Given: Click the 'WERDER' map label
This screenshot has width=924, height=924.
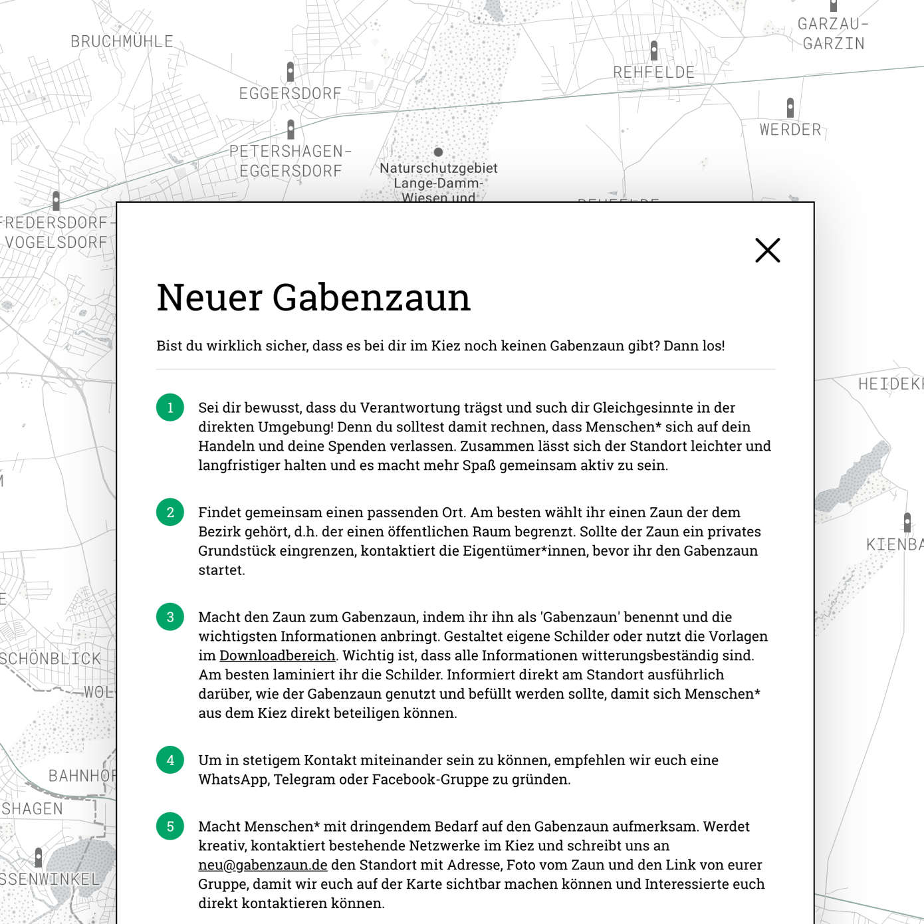Looking at the screenshot, I should 790,130.
